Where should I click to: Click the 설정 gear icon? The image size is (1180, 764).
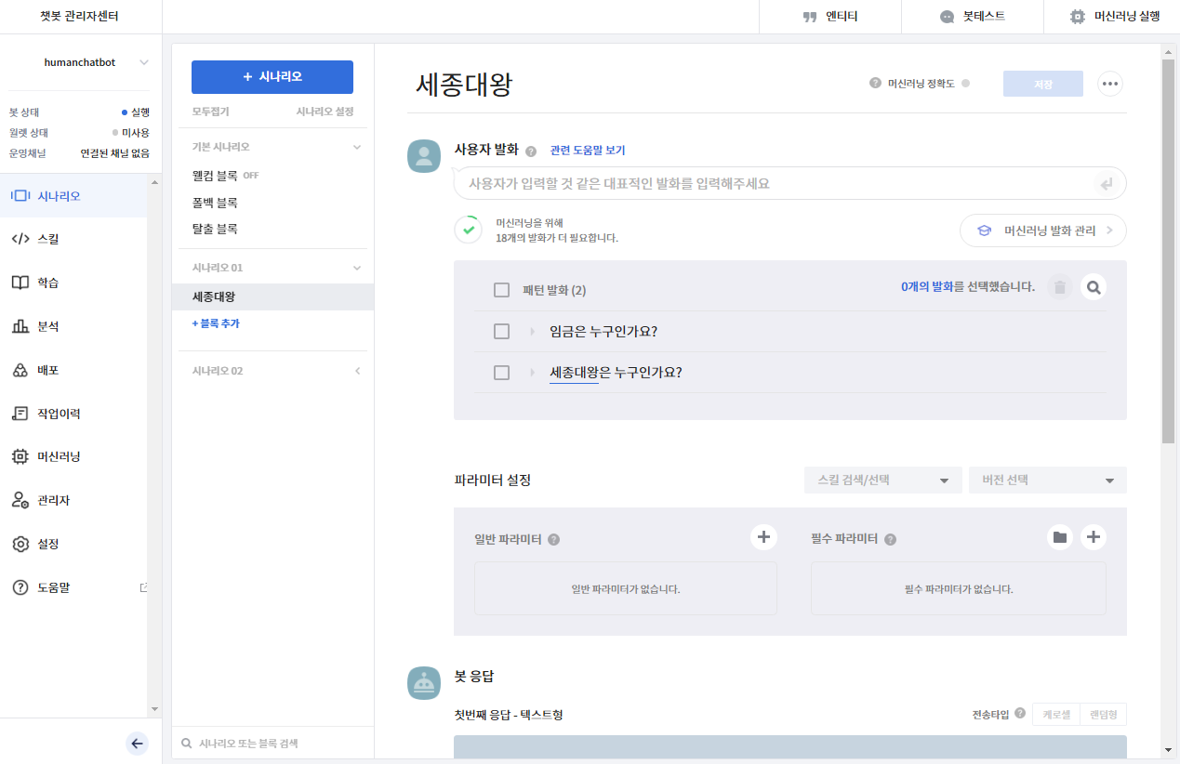click(20, 544)
